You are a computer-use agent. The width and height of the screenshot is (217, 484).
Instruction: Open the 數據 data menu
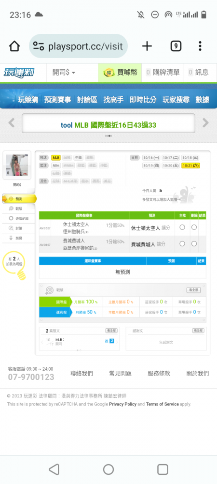(x=202, y=99)
